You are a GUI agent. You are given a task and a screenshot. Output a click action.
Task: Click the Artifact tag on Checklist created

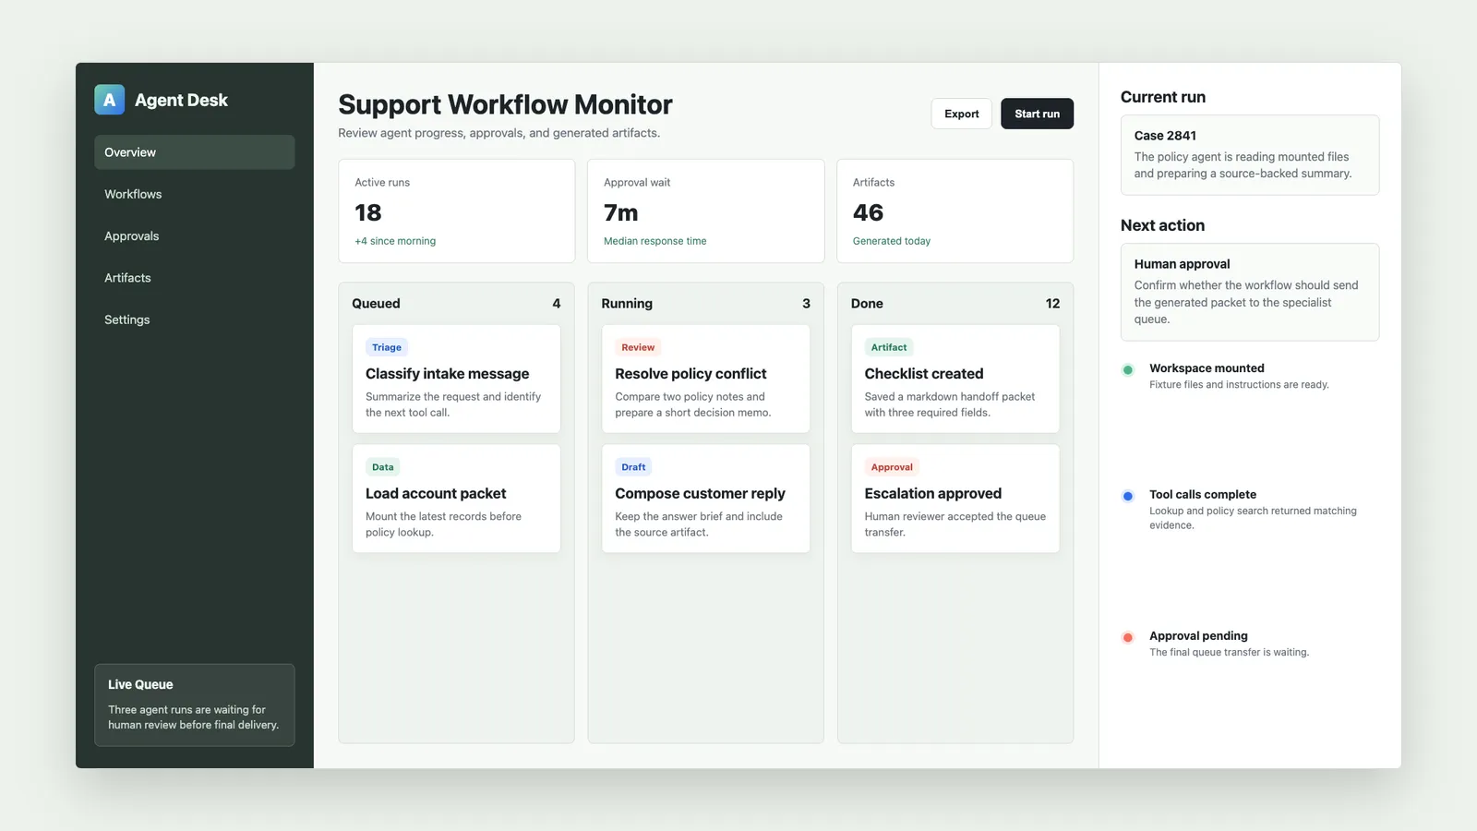pos(889,347)
